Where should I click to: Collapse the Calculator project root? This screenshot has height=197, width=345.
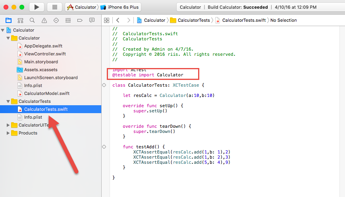3,30
